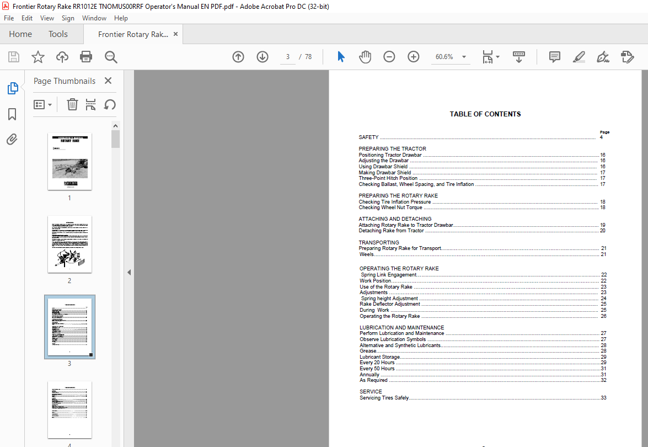
Task: Click the upload to cloud icon
Action: 62,57
